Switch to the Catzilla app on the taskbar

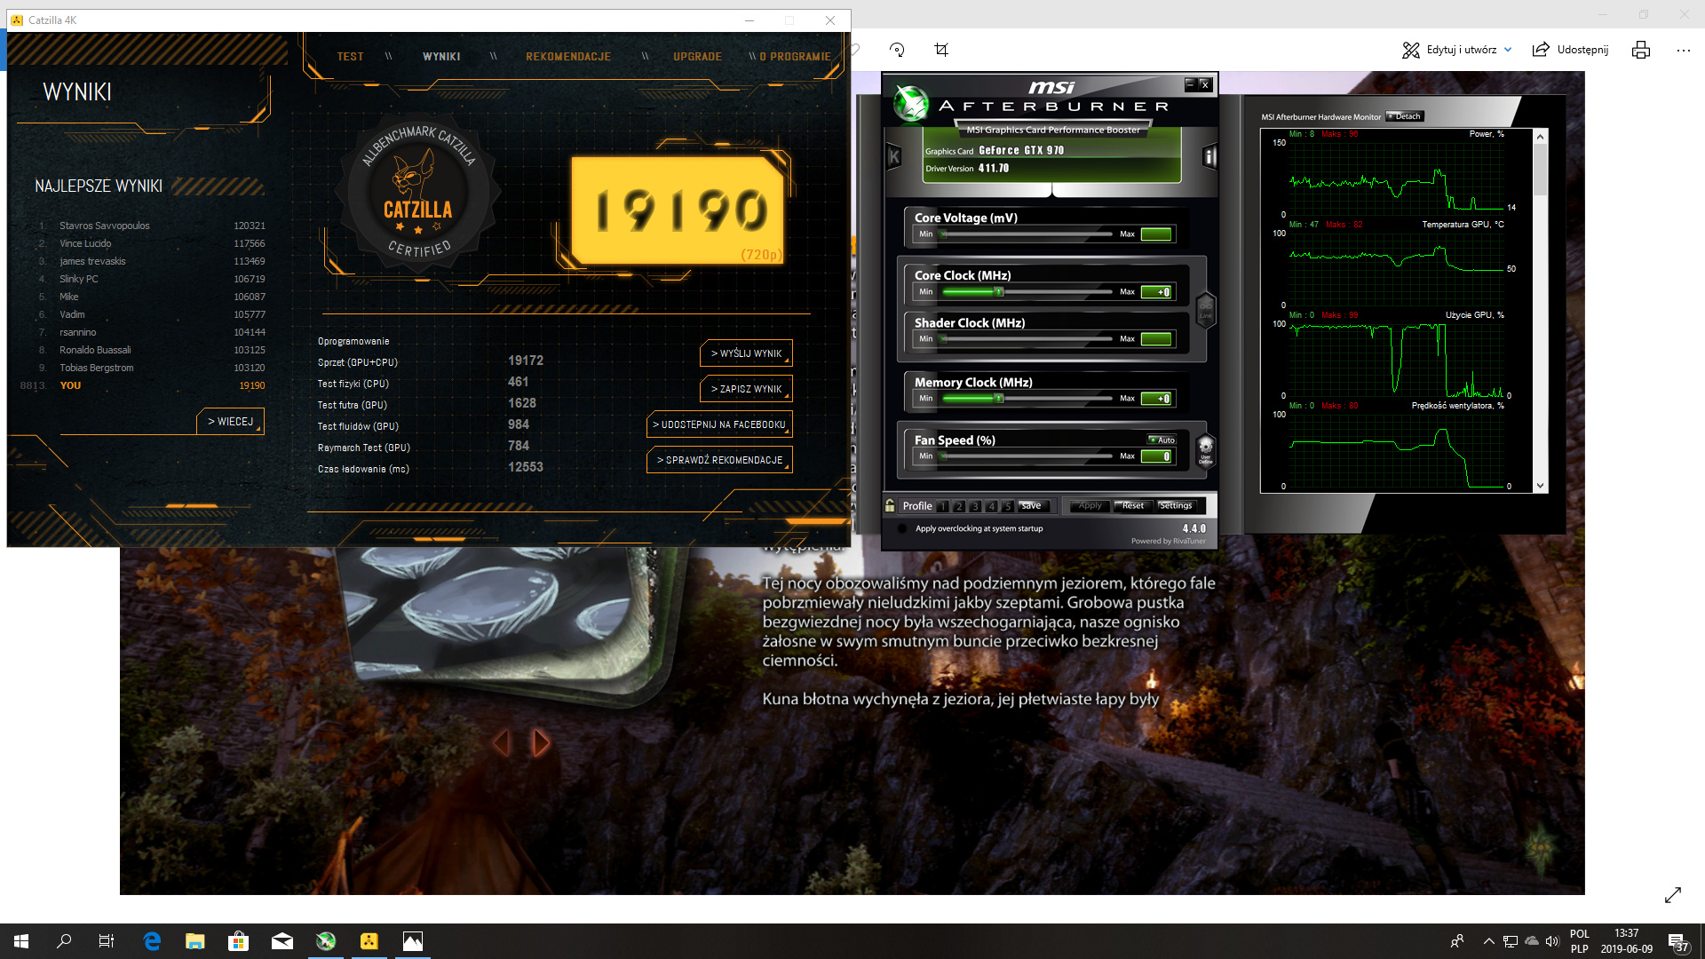point(369,941)
